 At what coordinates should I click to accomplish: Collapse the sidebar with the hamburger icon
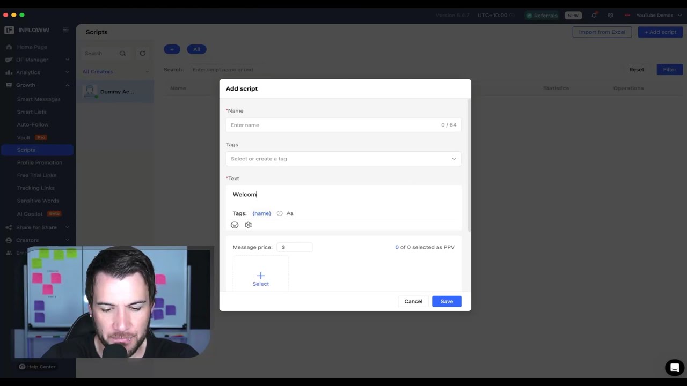(65, 30)
